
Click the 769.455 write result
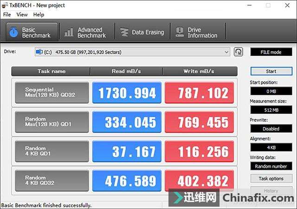(x=199, y=122)
